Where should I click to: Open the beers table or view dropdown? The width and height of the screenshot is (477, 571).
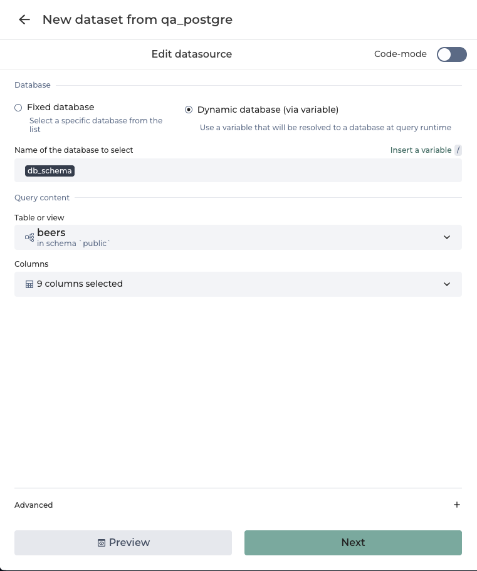click(x=238, y=237)
